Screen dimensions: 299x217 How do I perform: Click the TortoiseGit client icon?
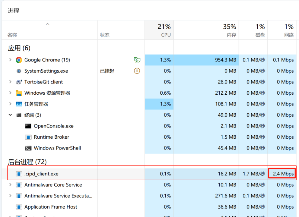(x=19, y=82)
